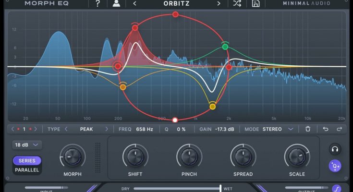Click the shuffle random preset icon
This screenshot has width=353, height=192.
pyautogui.click(x=237, y=4)
